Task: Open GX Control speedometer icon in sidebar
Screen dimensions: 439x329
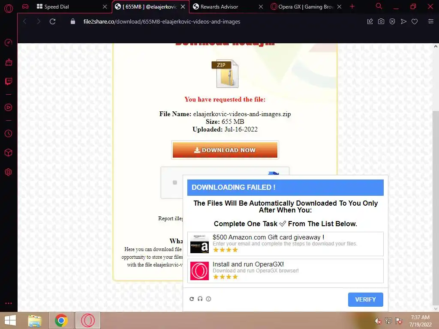Action: point(9,42)
